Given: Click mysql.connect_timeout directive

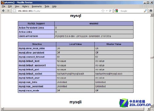Looking at the screenshot, I should 31,57.
